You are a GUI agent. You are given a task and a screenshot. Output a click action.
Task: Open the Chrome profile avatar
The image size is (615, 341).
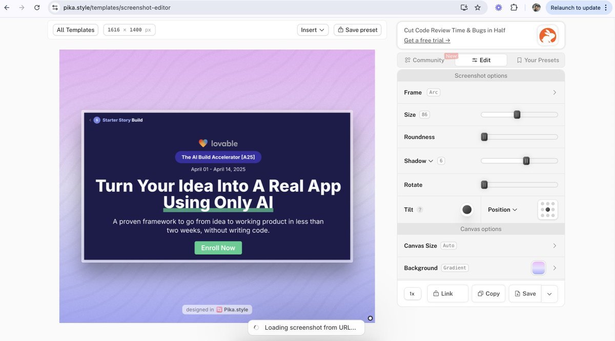pos(536,8)
